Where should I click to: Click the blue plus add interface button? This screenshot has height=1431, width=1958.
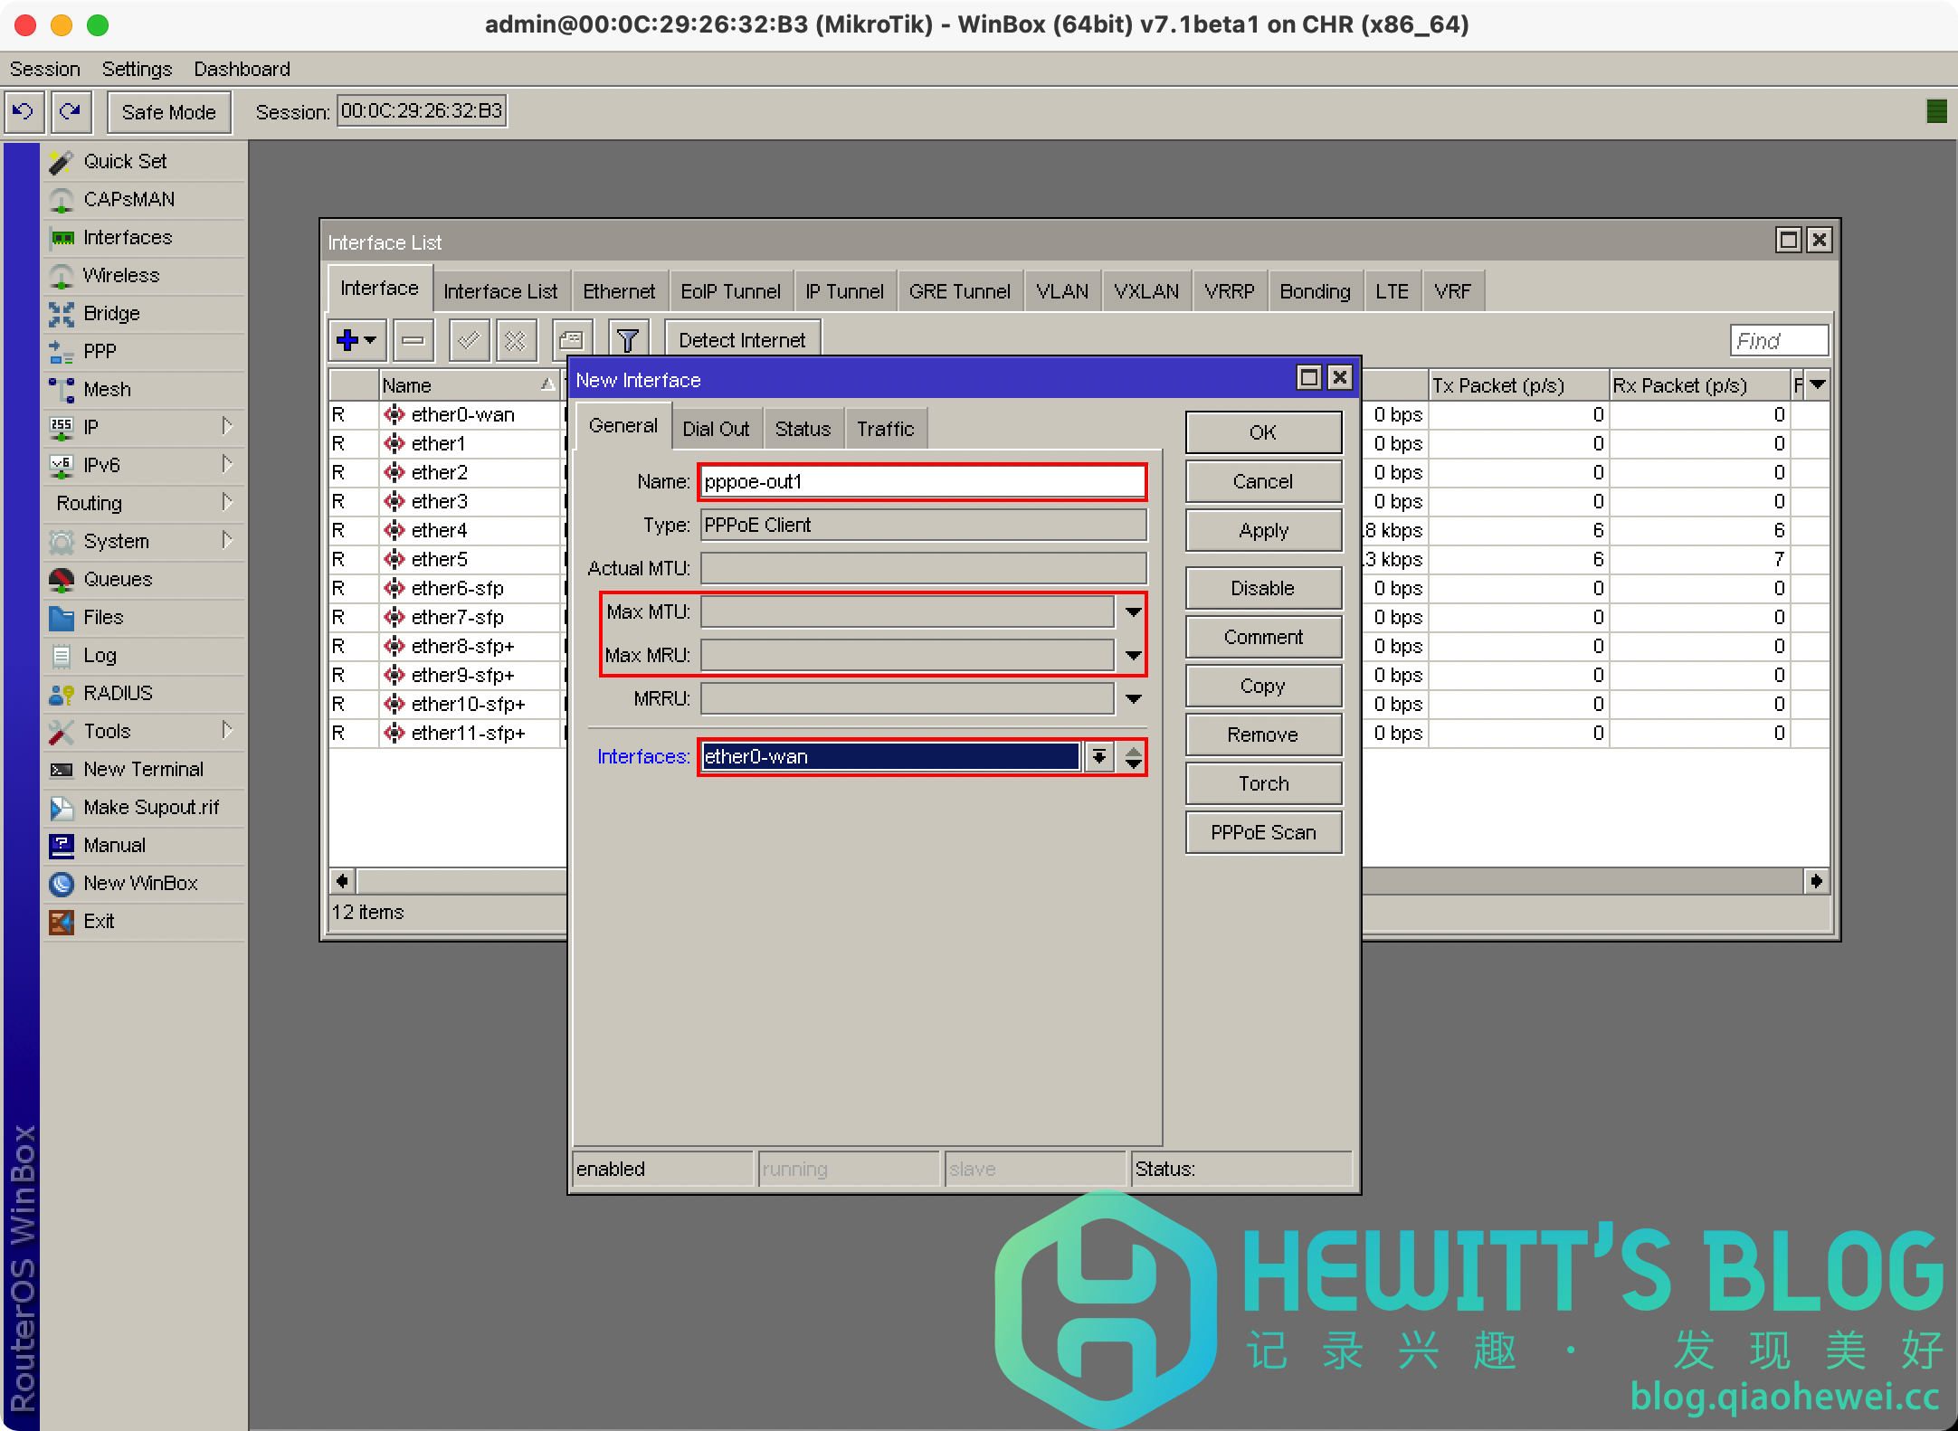(x=348, y=340)
